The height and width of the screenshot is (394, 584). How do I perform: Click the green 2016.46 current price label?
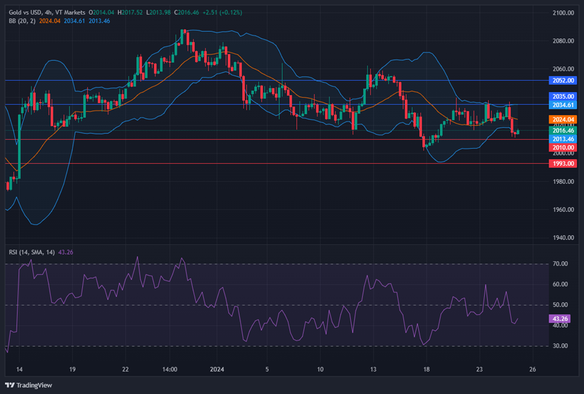click(x=562, y=130)
